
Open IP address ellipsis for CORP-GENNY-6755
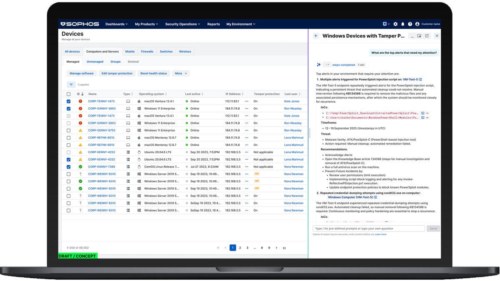click(x=246, y=130)
